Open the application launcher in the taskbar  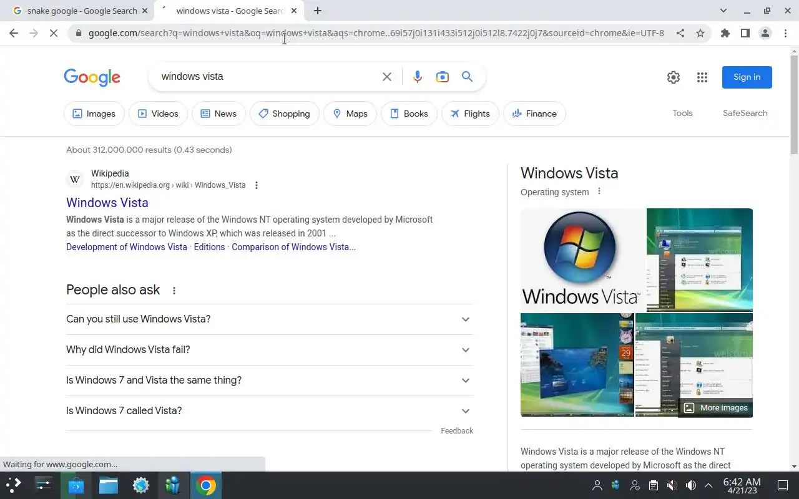pos(14,485)
